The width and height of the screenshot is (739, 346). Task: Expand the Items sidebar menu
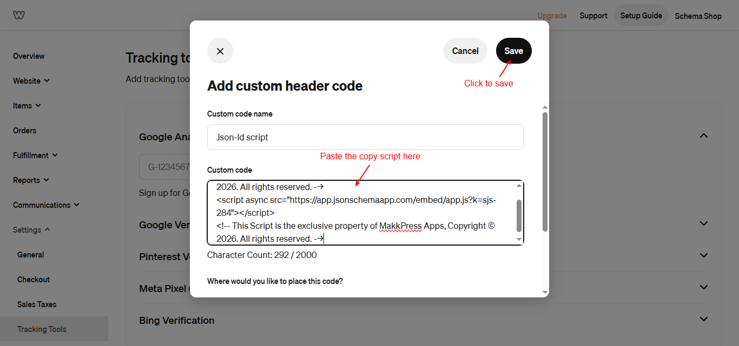[x=27, y=106]
